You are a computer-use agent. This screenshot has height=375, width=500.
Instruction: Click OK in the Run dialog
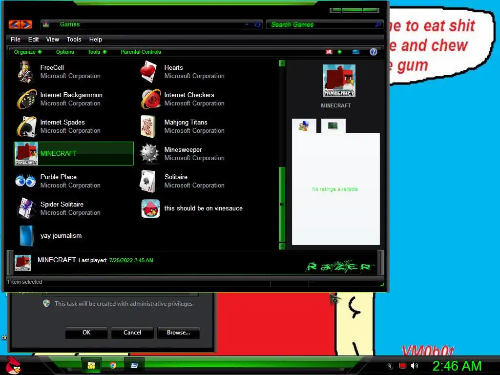[x=86, y=333]
